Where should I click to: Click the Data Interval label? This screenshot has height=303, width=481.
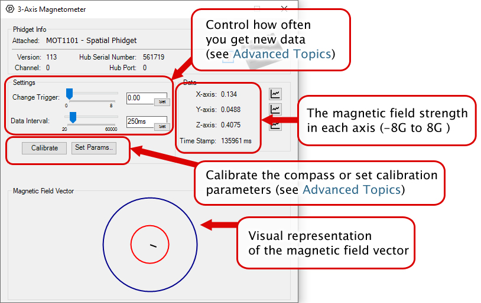pos(30,121)
